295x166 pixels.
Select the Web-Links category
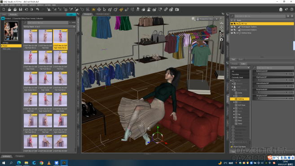point(11,49)
